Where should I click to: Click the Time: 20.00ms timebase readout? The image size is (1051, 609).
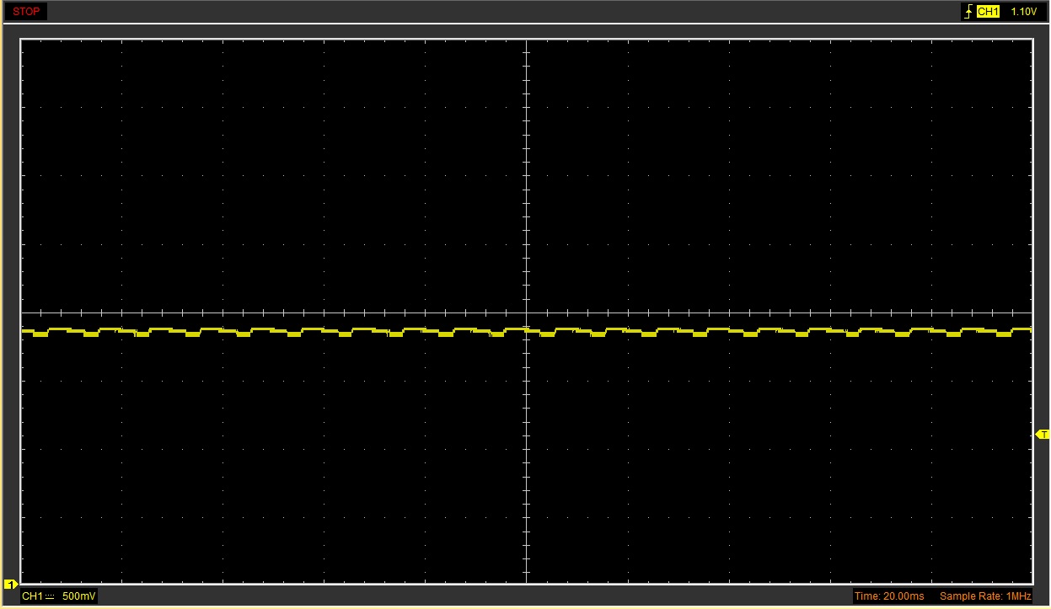[x=889, y=596]
